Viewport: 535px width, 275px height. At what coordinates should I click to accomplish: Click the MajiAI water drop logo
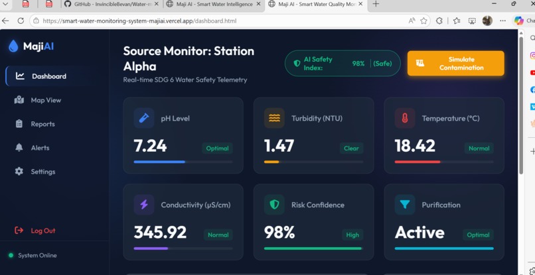13,46
